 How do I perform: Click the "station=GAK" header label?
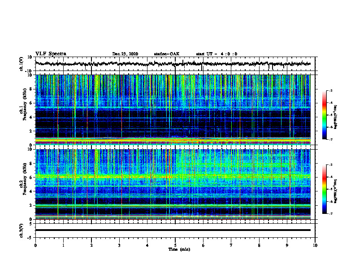pyautogui.click(x=167, y=54)
